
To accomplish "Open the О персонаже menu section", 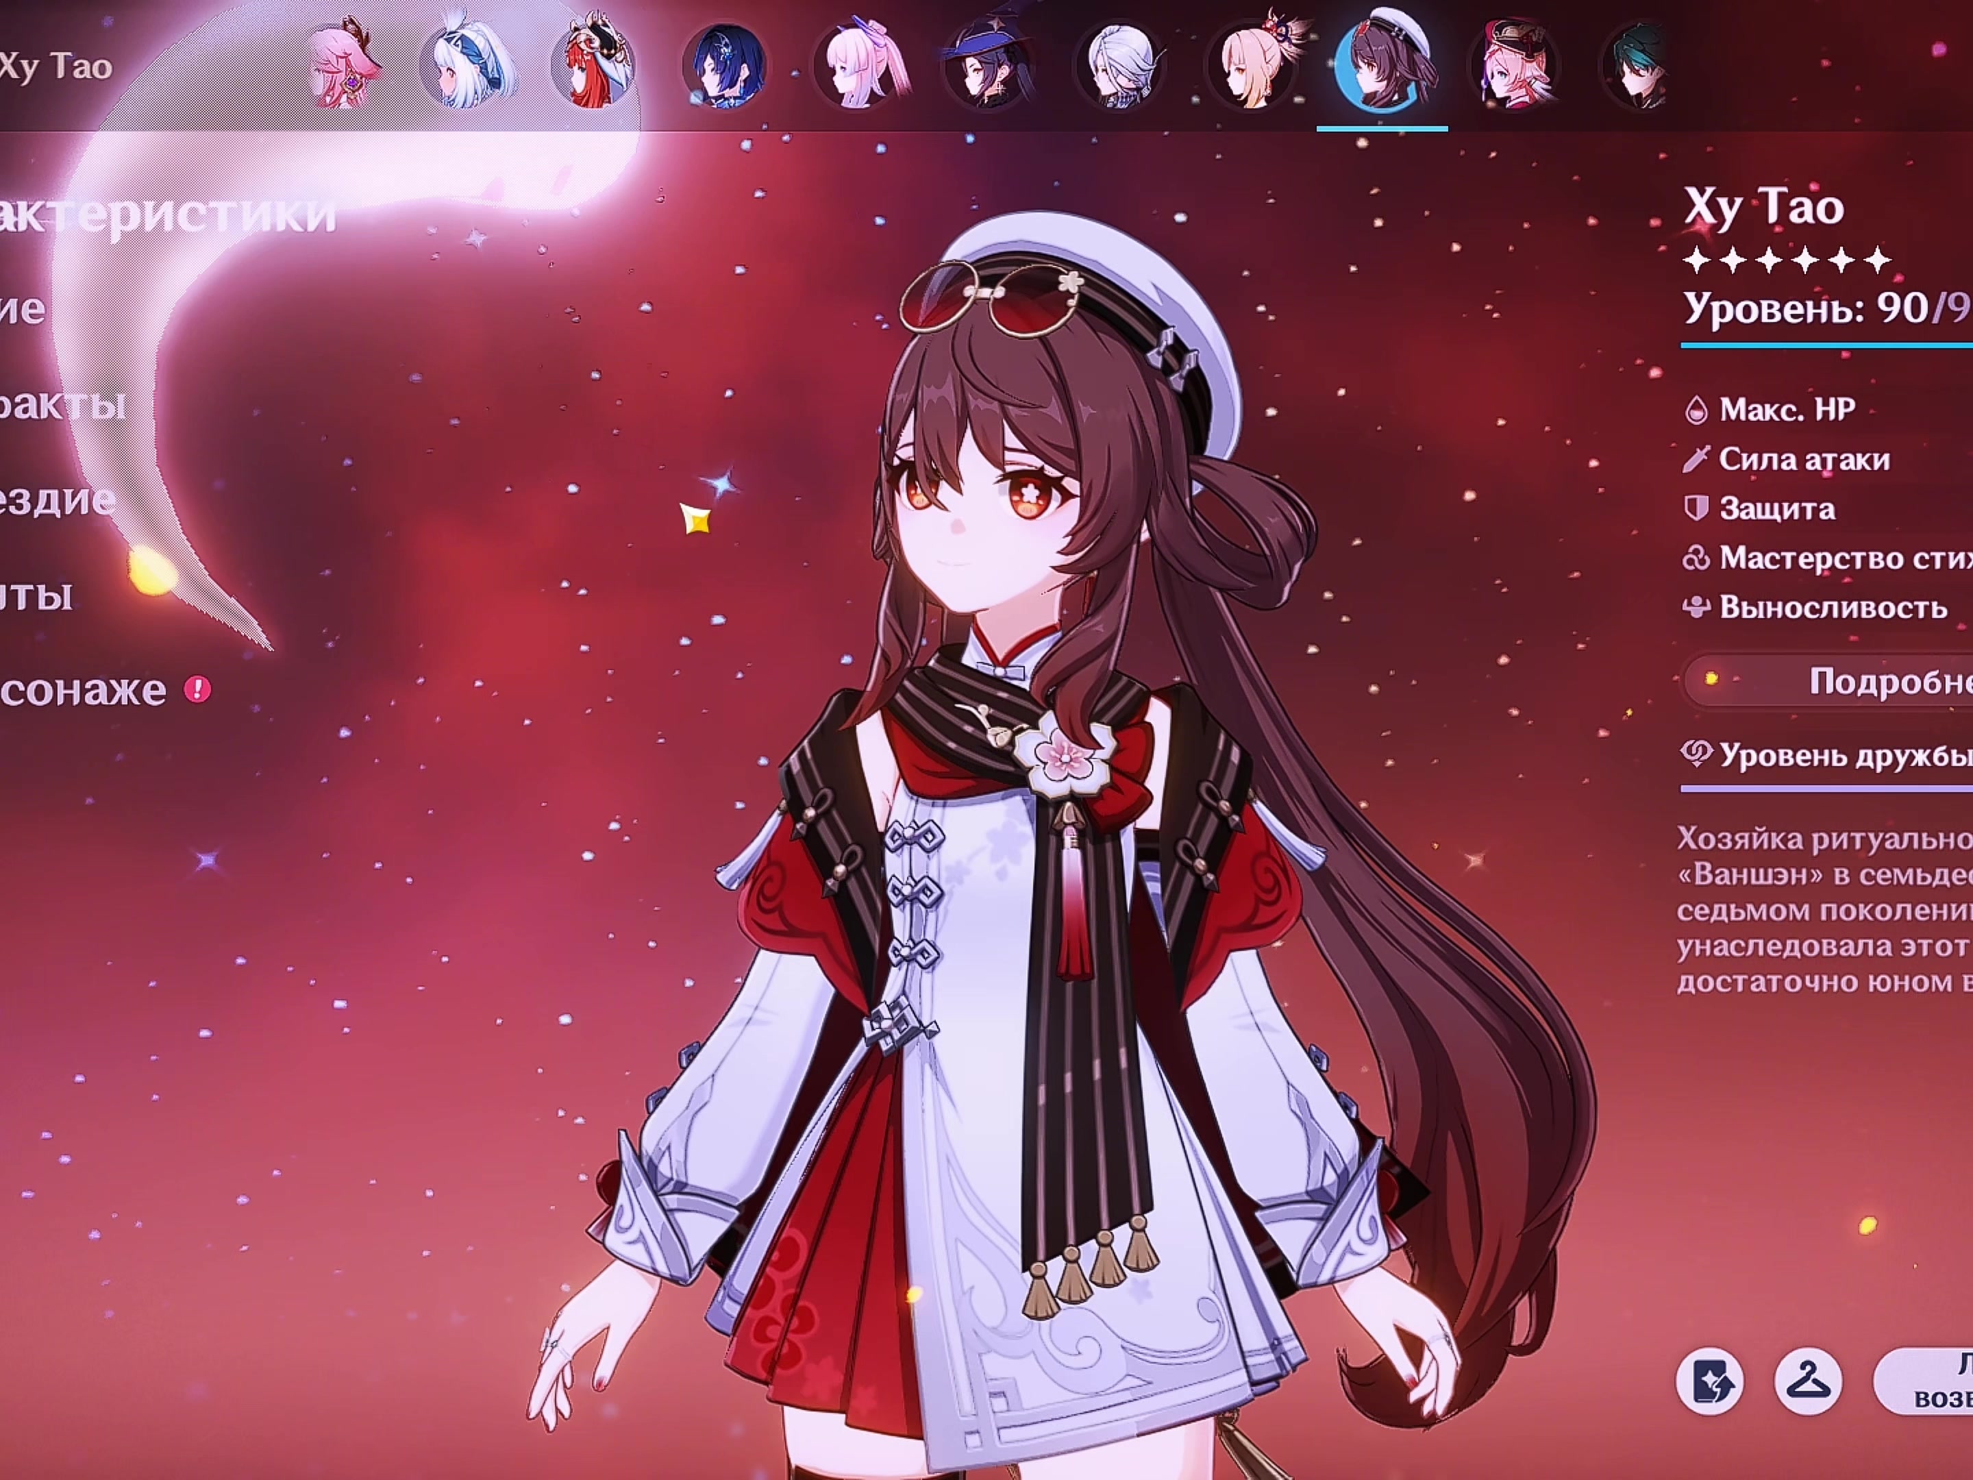I will click(83, 689).
